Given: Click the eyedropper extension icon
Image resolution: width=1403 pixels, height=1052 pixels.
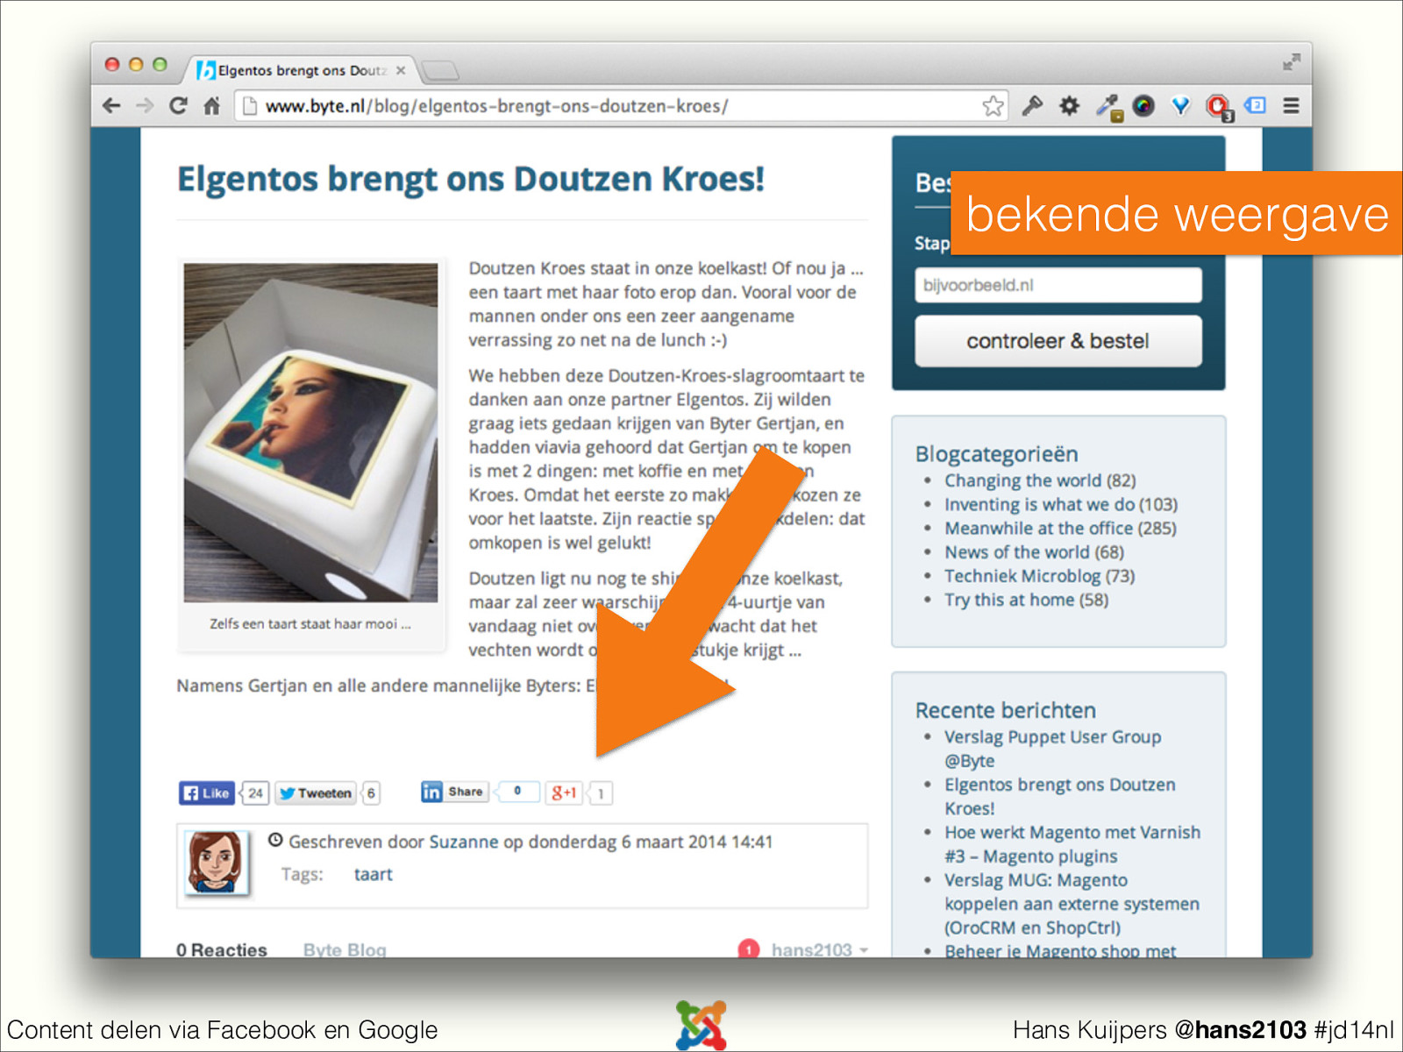Looking at the screenshot, I should tap(1108, 107).
